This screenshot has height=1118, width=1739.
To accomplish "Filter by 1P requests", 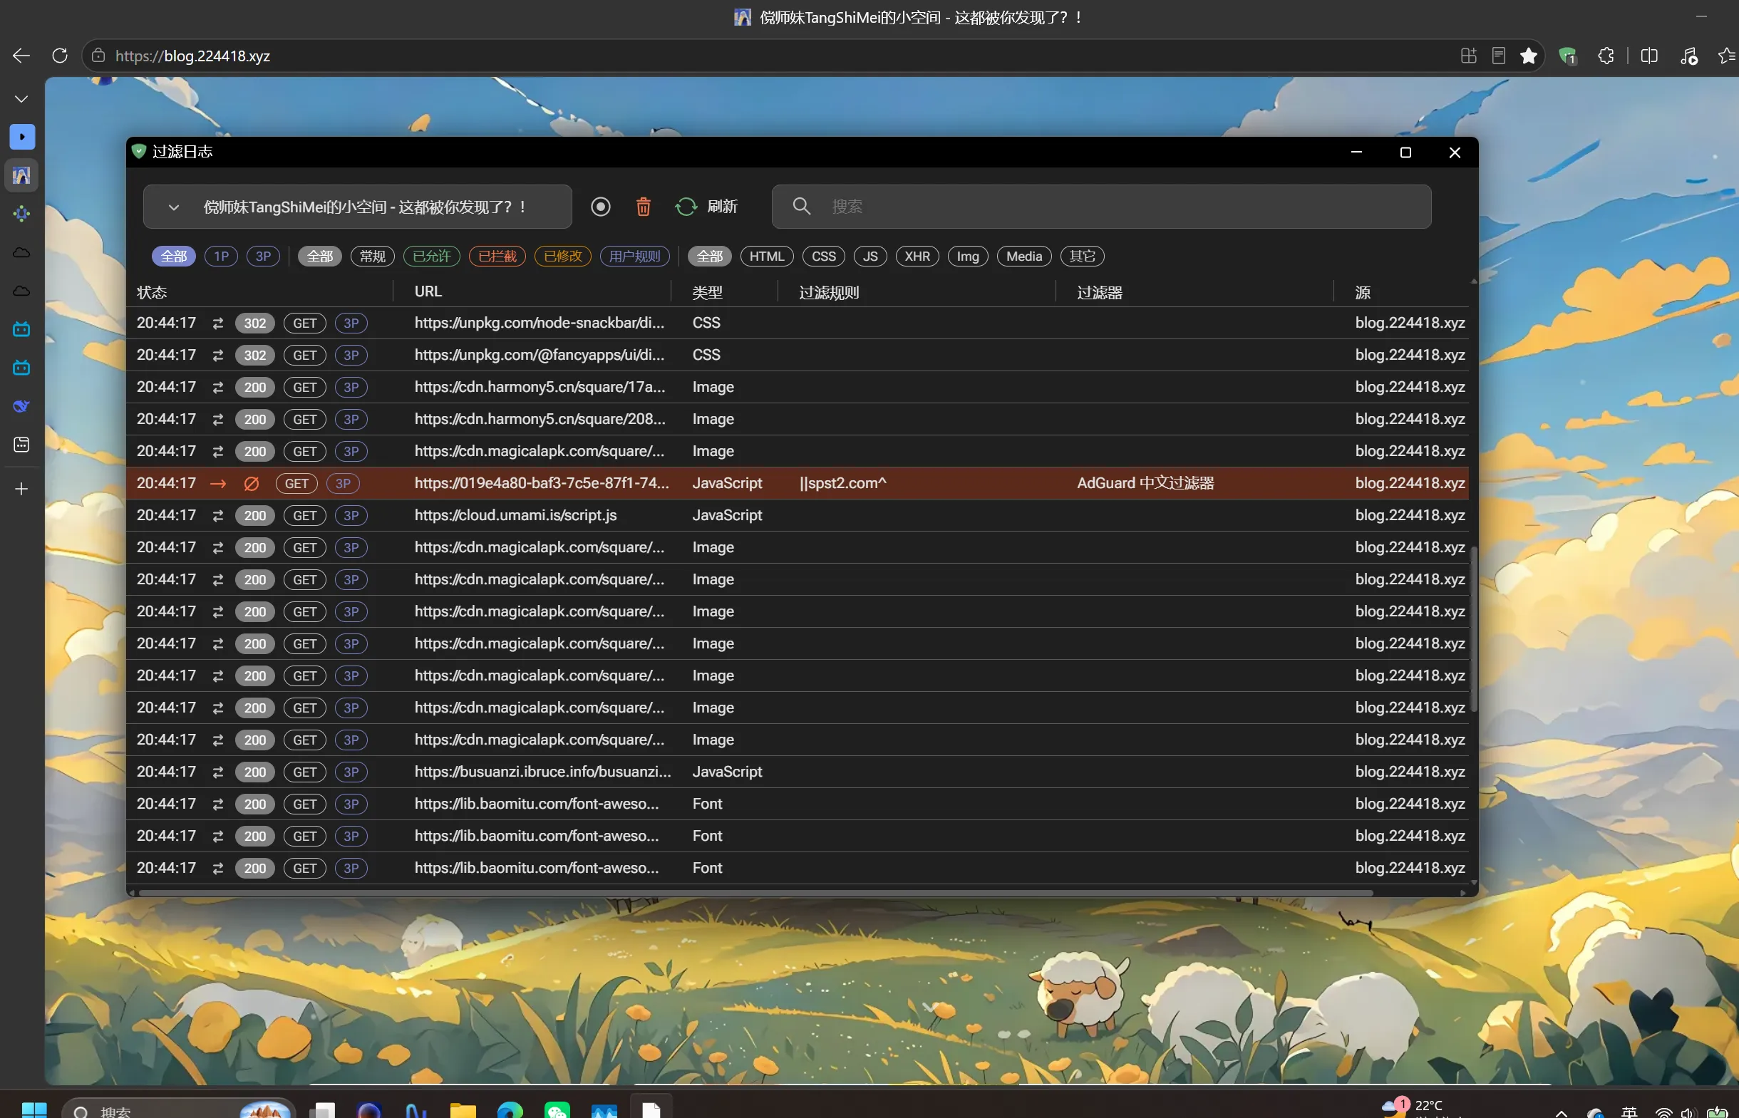I will 222,257.
